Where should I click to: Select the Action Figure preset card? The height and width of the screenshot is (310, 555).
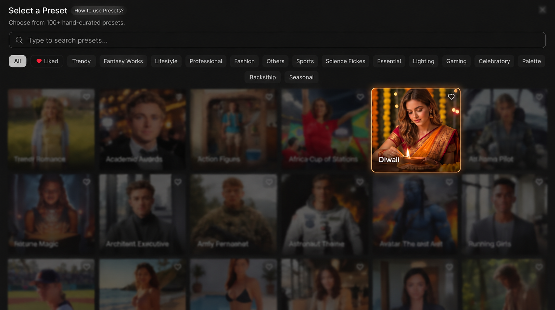click(x=234, y=129)
